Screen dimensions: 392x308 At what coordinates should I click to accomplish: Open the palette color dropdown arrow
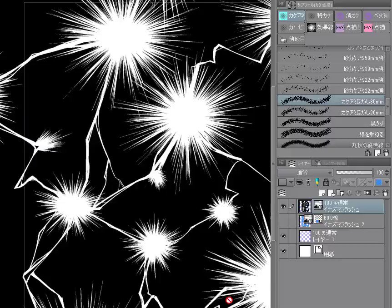(291, 182)
